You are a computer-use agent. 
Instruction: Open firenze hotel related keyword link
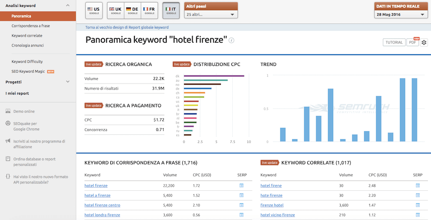pos(272,205)
